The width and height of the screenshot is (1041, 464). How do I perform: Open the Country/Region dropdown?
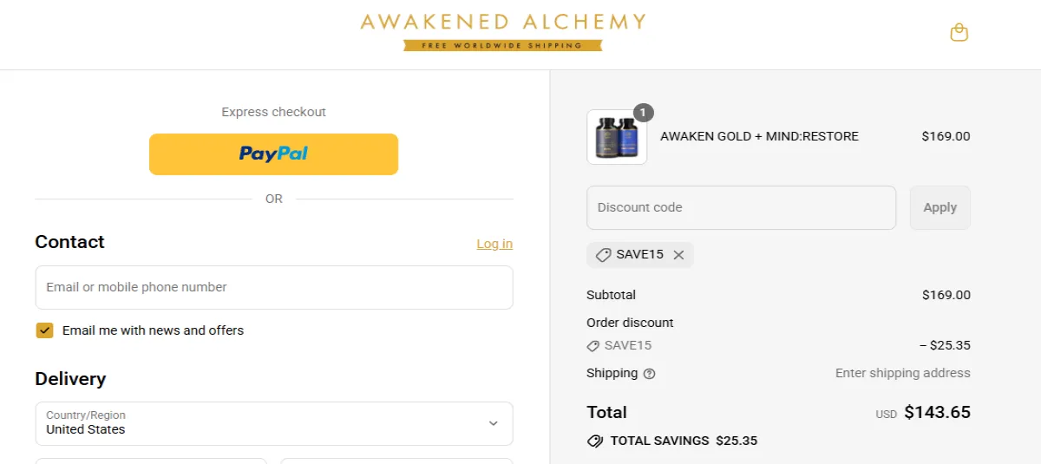pyautogui.click(x=273, y=423)
